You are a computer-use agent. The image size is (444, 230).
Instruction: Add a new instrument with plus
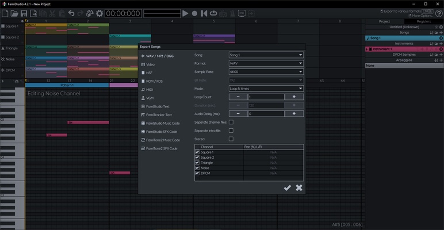[x=441, y=44]
